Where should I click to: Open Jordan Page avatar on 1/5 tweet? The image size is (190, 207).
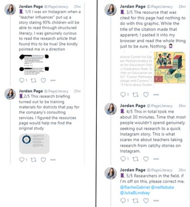[x=10, y=10]
